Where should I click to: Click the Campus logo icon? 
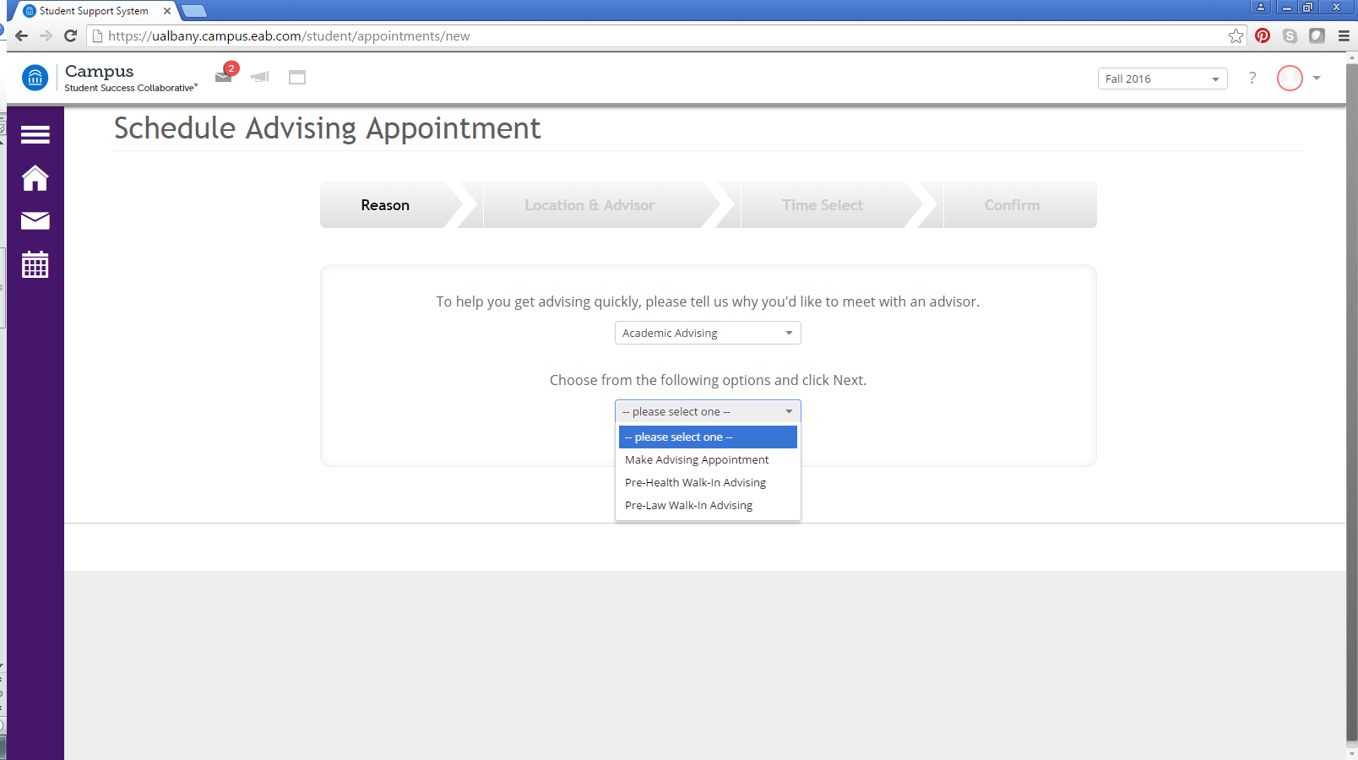pos(35,78)
